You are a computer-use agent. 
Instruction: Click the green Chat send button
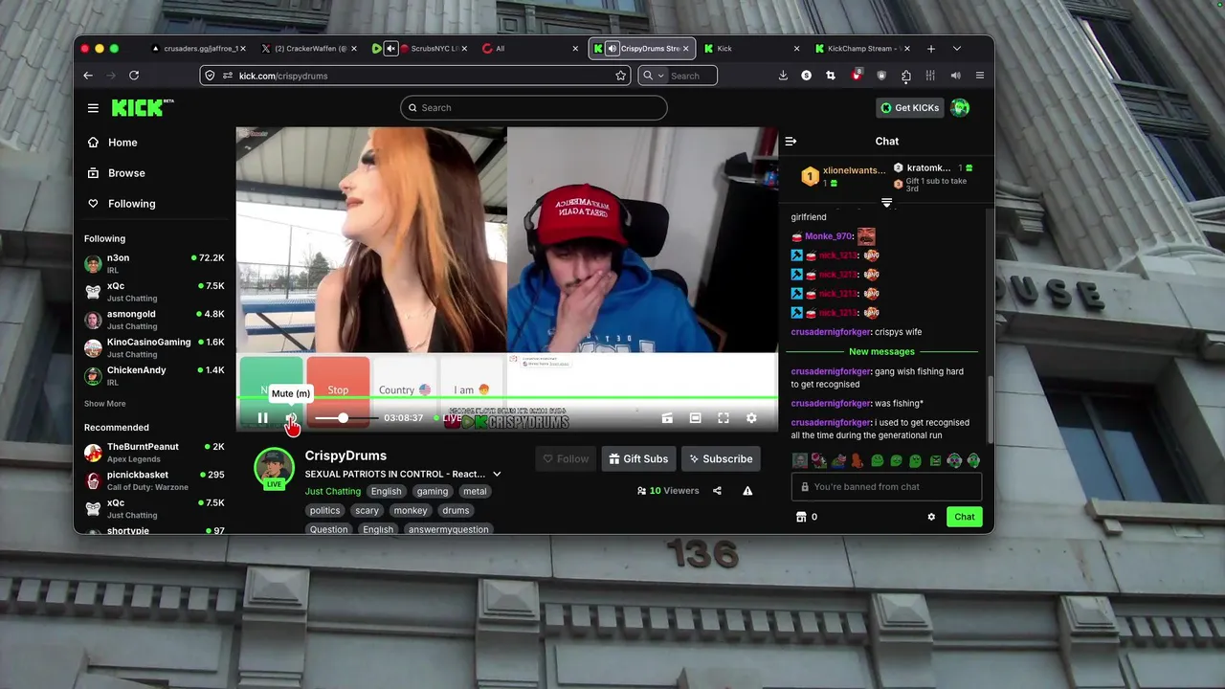coord(964,517)
